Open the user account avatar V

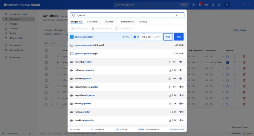[227, 5]
